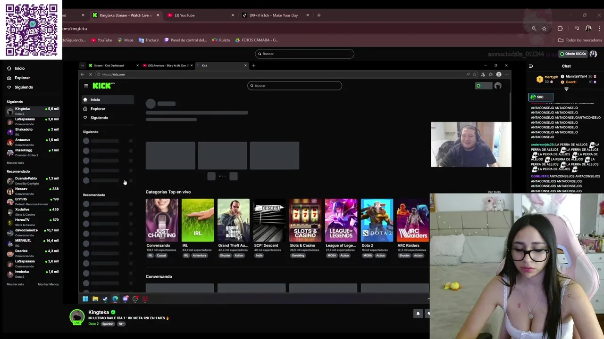Open File Explorer in streamed taskbar
This screenshot has width=604, height=339.
[x=95, y=299]
